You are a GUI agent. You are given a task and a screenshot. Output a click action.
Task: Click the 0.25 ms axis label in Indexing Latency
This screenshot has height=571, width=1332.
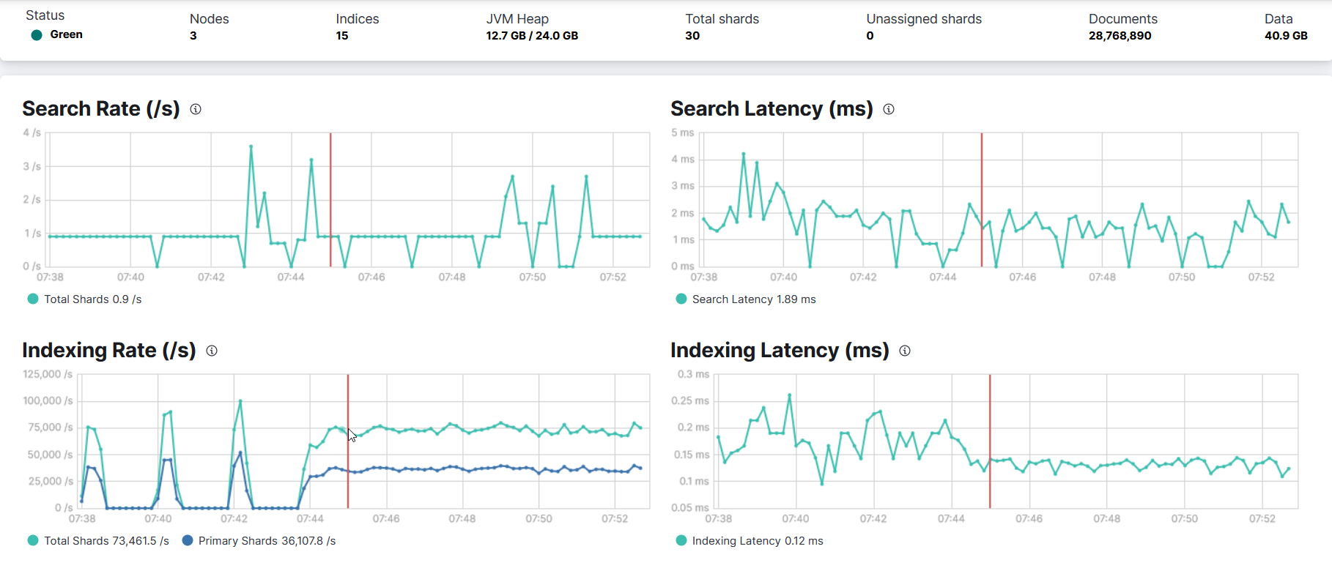click(x=690, y=400)
